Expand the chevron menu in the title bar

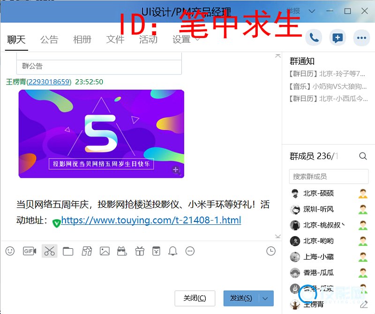click(312, 11)
